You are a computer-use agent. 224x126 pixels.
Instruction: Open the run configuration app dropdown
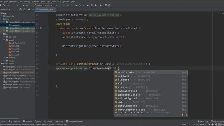[27, 5]
